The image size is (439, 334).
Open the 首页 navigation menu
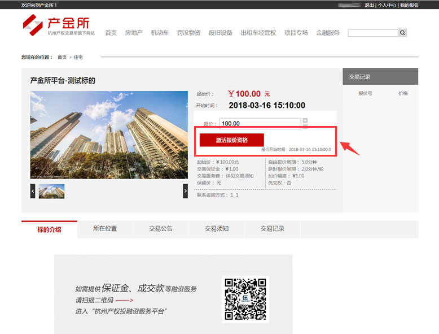pyautogui.click(x=111, y=33)
